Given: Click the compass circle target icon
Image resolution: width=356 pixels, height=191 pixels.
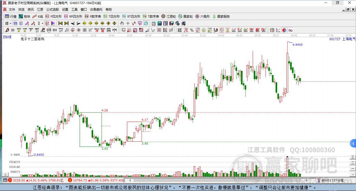Looking at the screenshot, I should coord(73,30).
